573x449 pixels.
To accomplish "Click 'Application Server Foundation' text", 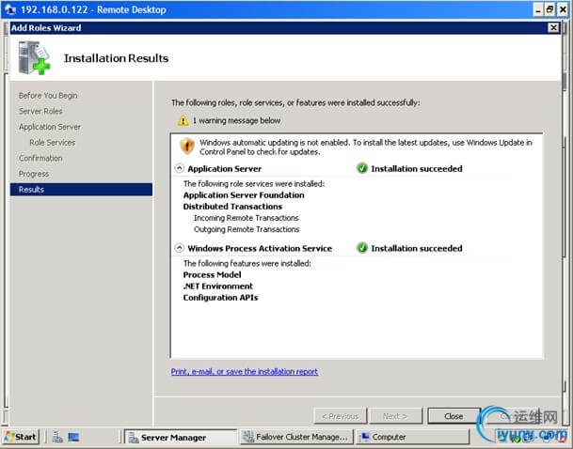I will pyautogui.click(x=244, y=195).
